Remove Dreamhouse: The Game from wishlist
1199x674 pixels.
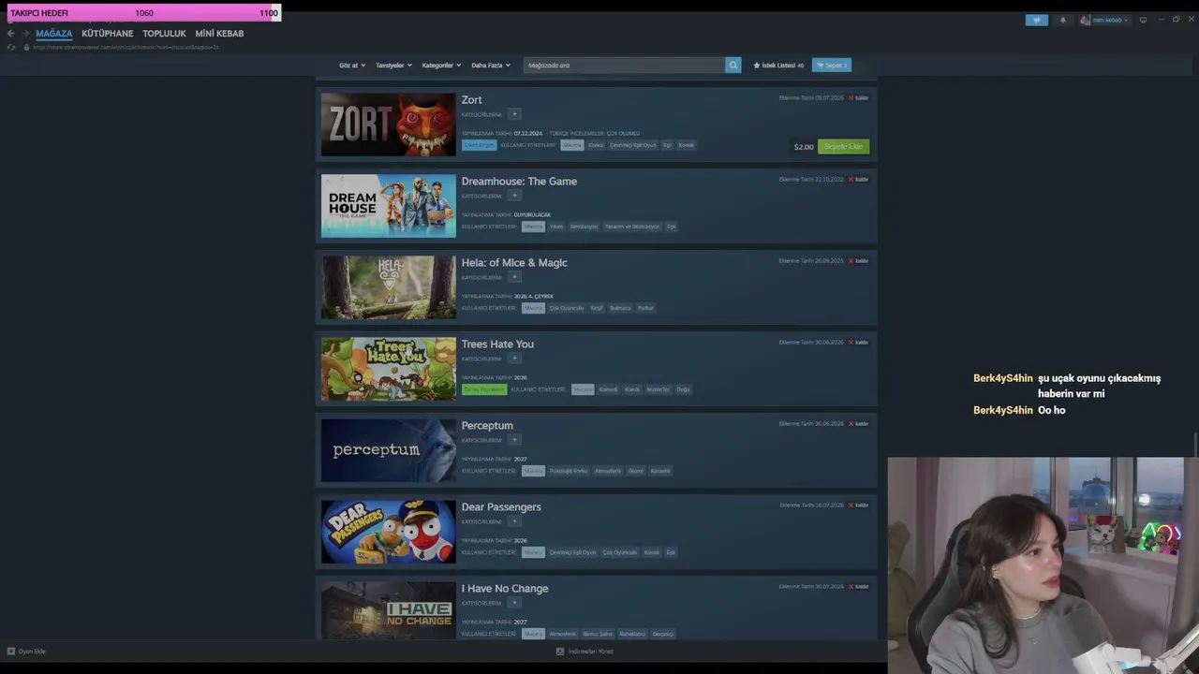pos(858,180)
